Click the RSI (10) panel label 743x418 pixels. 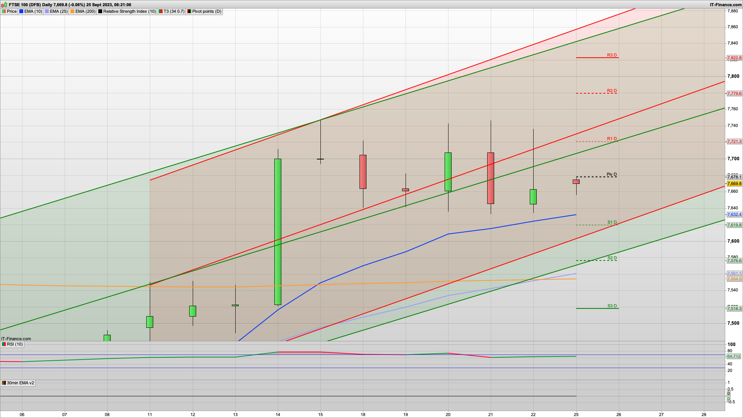click(x=12, y=344)
